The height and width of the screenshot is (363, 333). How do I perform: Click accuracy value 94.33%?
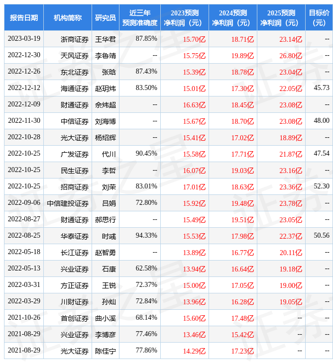click(x=146, y=236)
